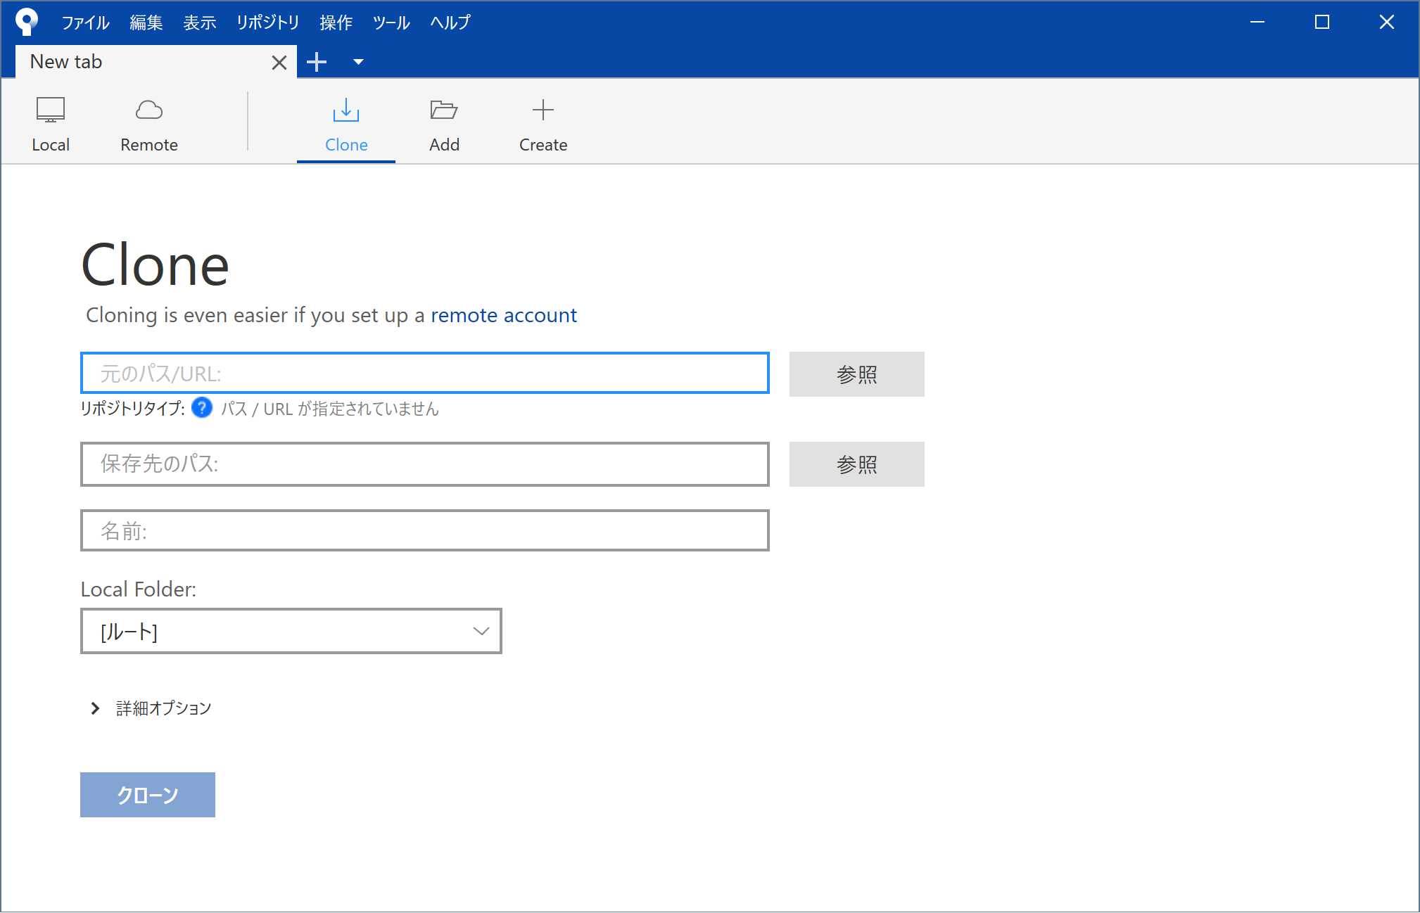This screenshot has width=1420, height=913.
Task: Click the Local repositories monitor icon
Action: tap(50, 110)
